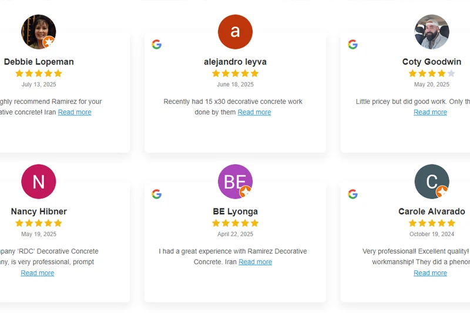Screen dimensions: 470x313
Task: Click Google icon on BE Lyonga's review
Action: [x=156, y=194]
